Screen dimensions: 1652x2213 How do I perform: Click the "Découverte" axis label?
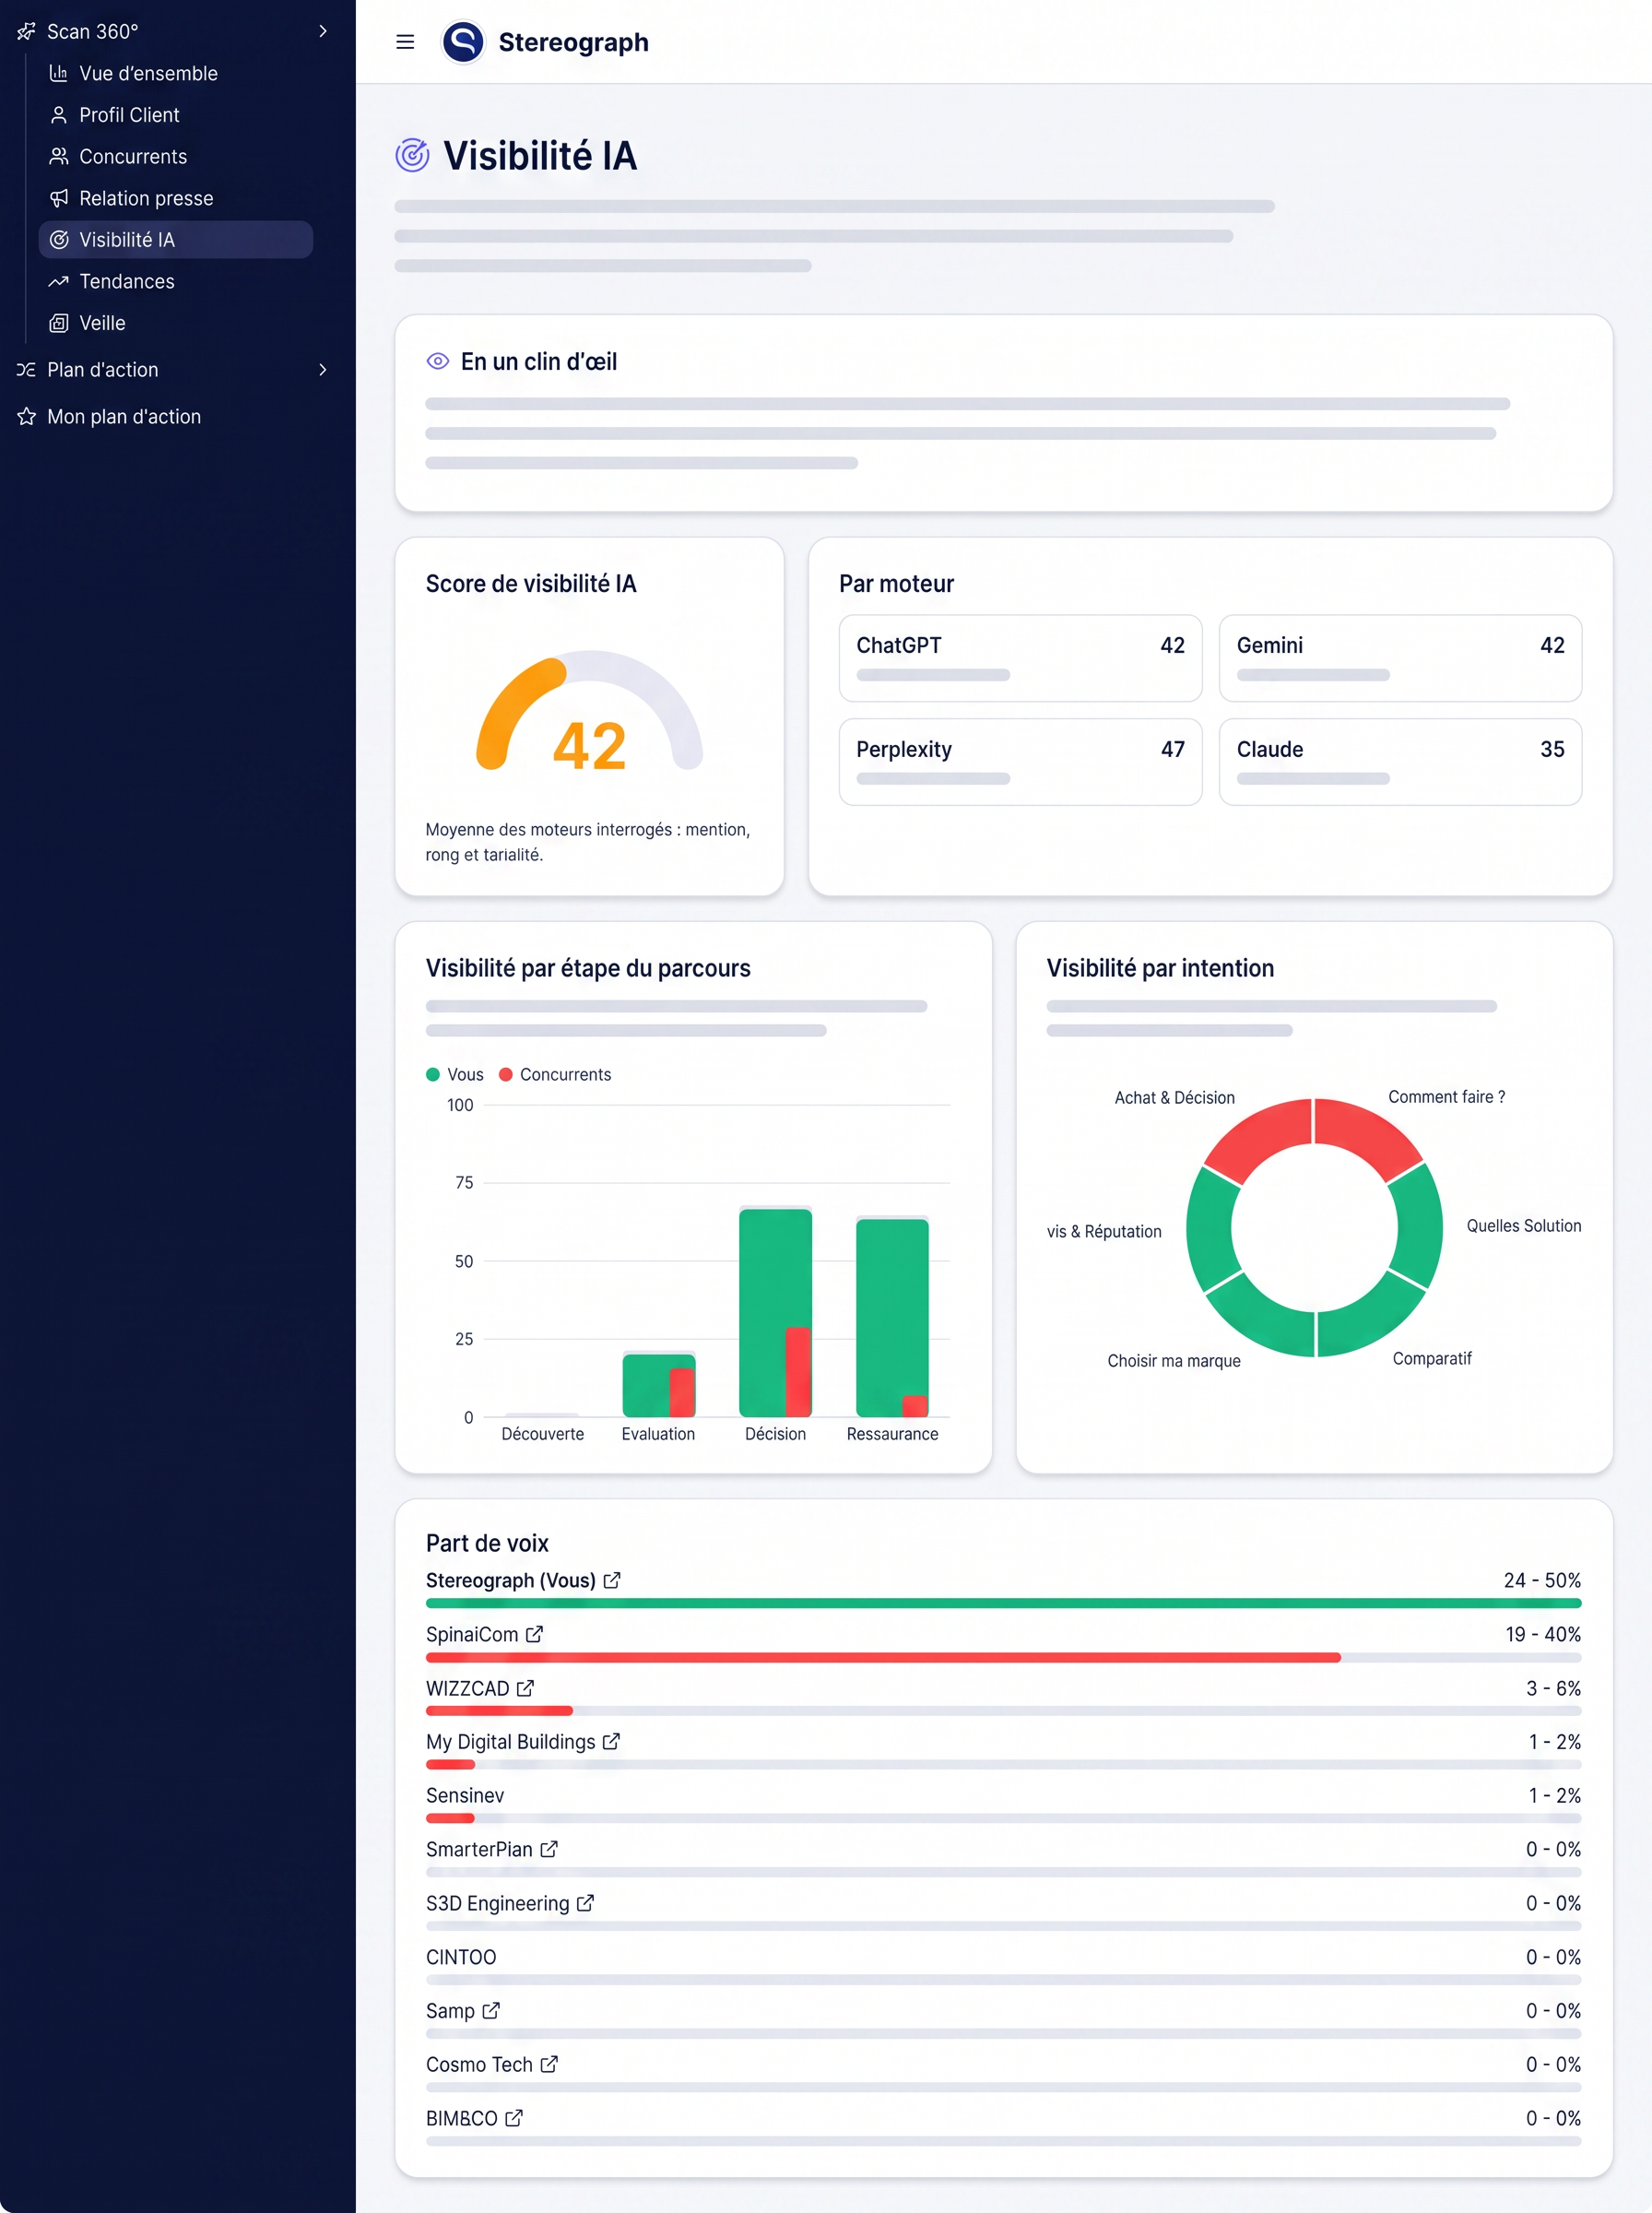[542, 1434]
